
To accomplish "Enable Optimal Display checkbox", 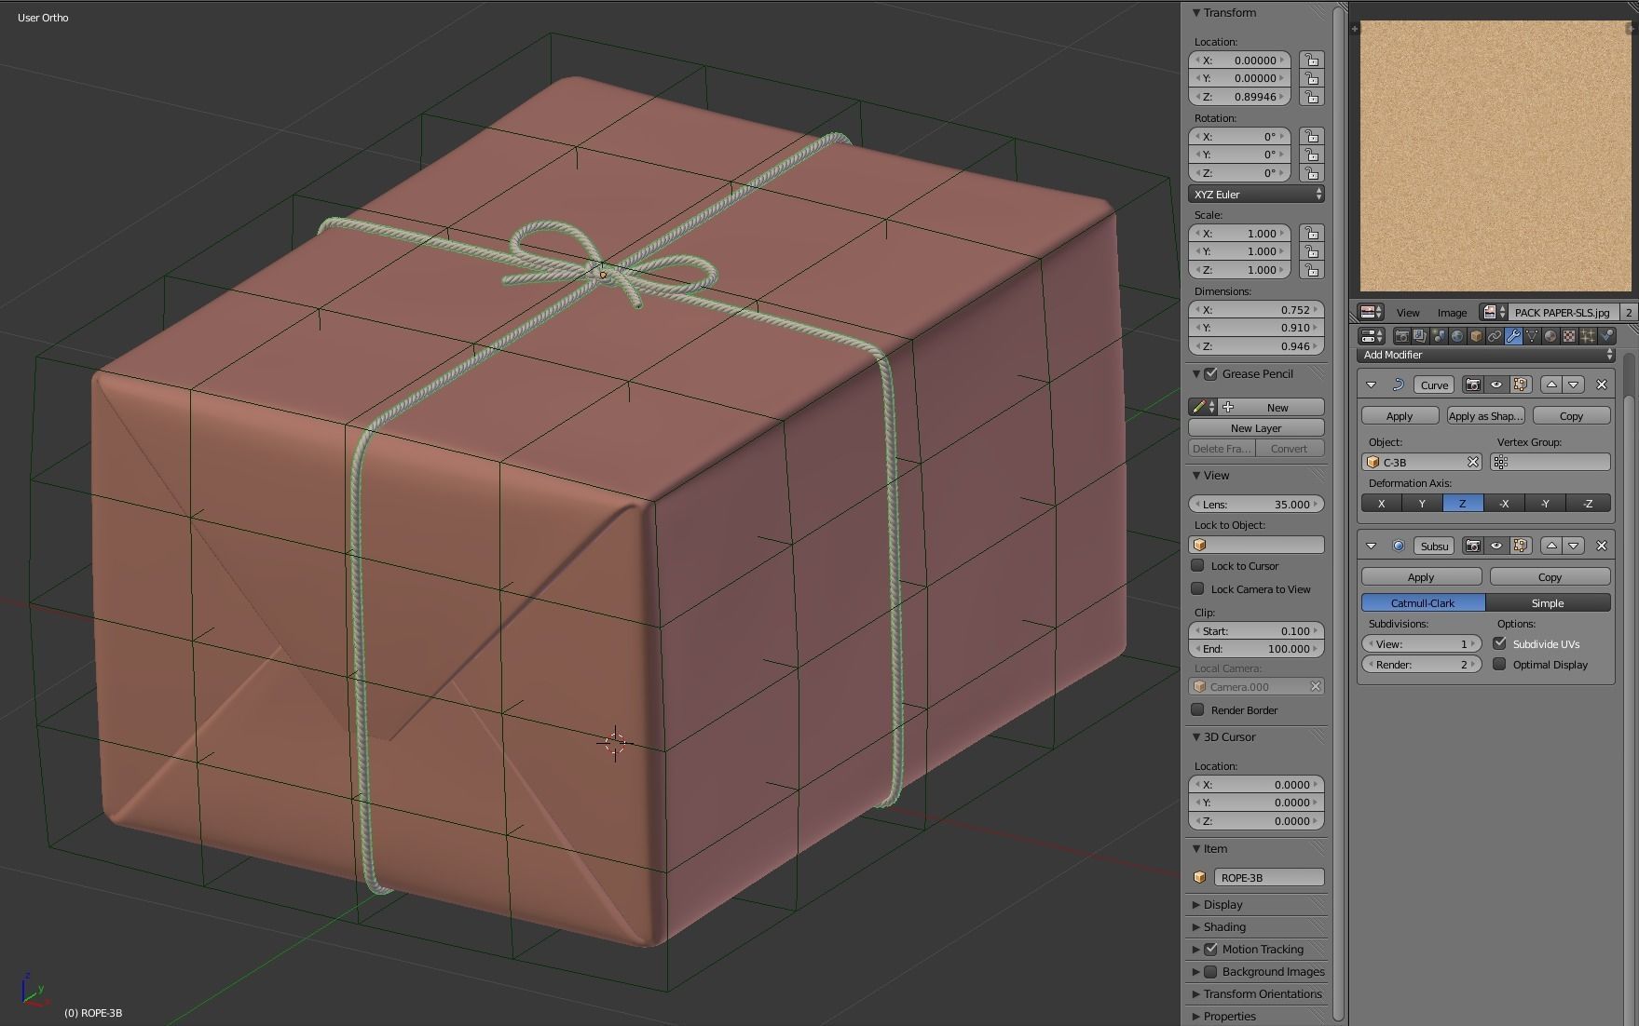I will 1500,664.
